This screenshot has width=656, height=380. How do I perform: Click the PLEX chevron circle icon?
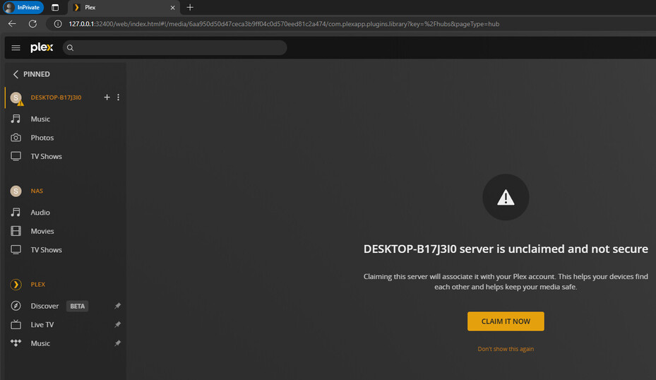point(16,285)
